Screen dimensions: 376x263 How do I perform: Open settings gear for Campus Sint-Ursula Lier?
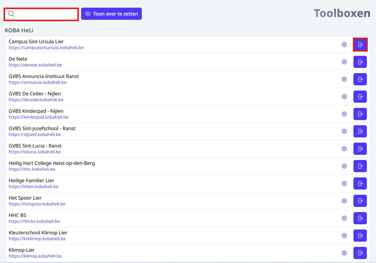tap(344, 44)
